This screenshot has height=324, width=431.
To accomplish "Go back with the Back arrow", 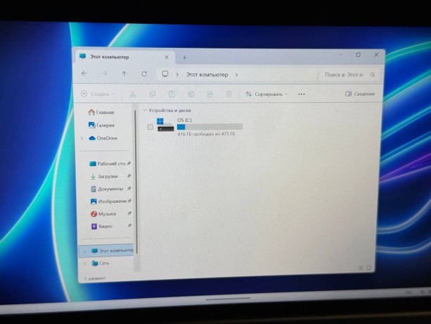I will pos(84,73).
